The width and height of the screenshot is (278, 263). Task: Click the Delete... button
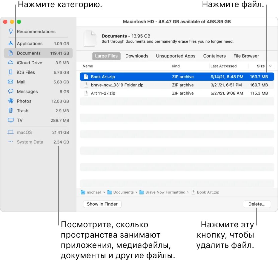257,204
